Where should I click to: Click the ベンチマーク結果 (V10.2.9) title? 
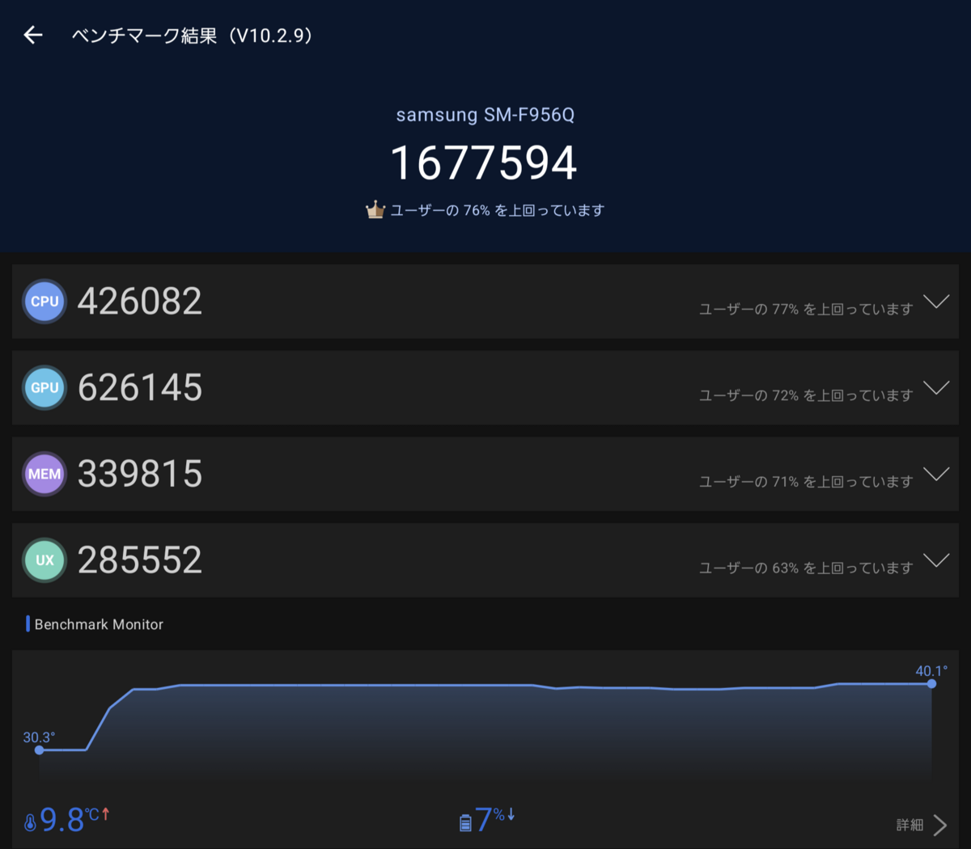[x=192, y=36]
